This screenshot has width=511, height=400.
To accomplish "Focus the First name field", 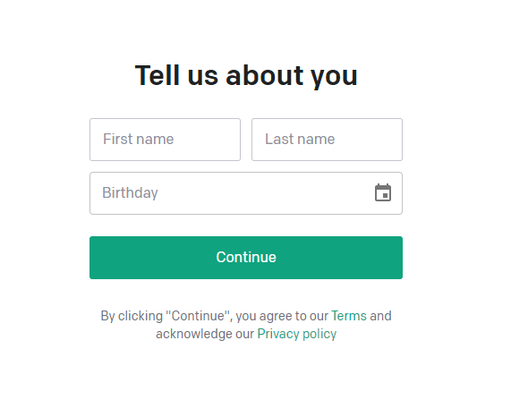I will pyautogui.click(x=165, y=140).
